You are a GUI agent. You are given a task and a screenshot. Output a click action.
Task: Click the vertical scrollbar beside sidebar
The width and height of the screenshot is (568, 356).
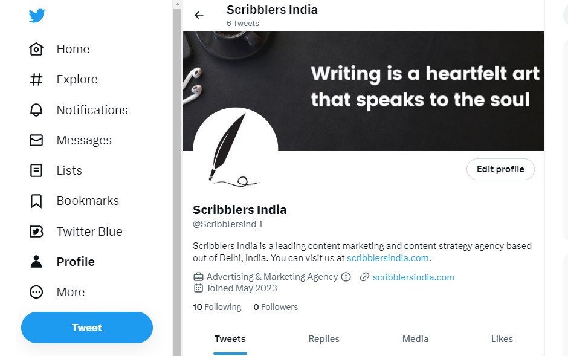177,181
